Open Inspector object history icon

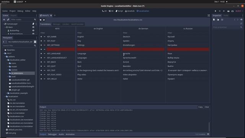(x=241, y=20)
